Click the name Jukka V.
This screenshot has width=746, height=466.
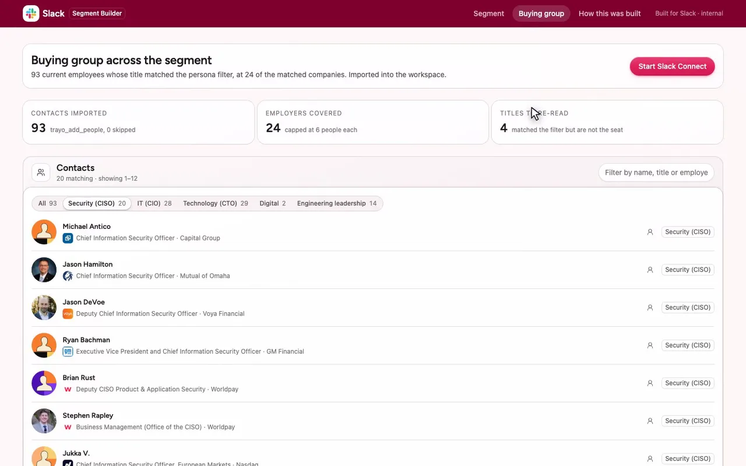pyautogui.click(x=76, y=453)
